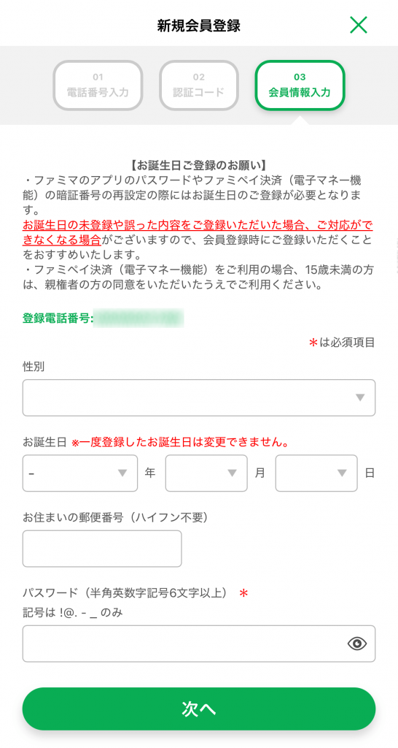398x748 pixels.
Task: Click the down arrow in the day selector
Action: pyautogui.click(x=343, y=473)
